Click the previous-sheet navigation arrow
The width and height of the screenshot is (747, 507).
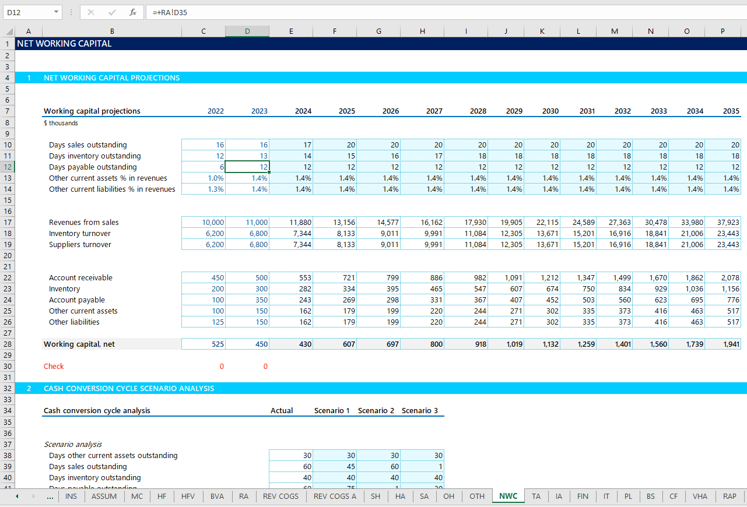pyautogui.click(x=16, y=496)
